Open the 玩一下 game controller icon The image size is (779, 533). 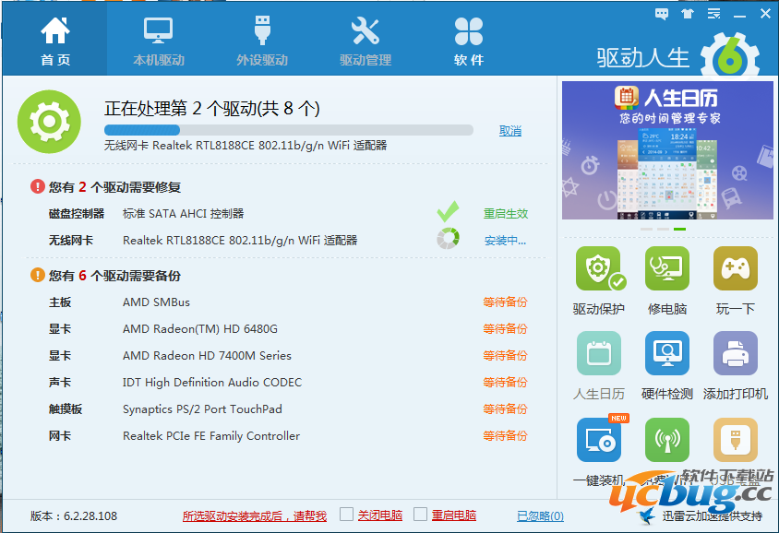pyautogui.click(x=735, y=269)
